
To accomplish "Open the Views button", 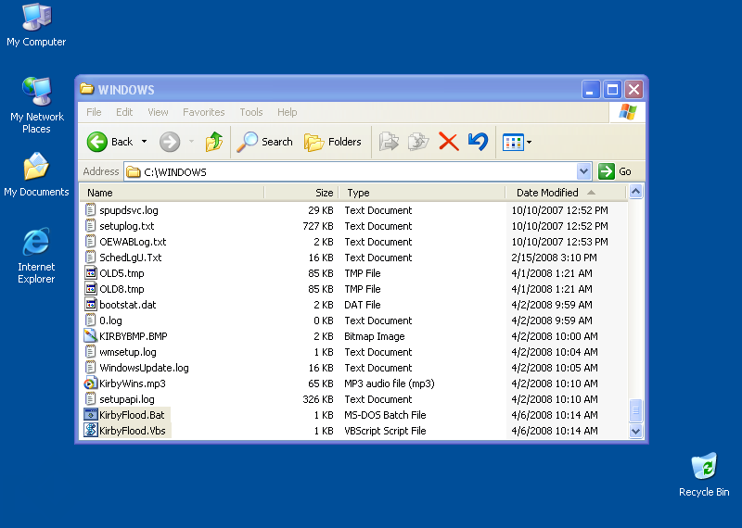I will point(513,142).
